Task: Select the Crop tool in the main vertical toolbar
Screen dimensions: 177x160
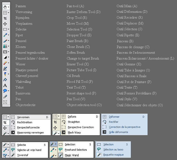Action: coord(5,18)
